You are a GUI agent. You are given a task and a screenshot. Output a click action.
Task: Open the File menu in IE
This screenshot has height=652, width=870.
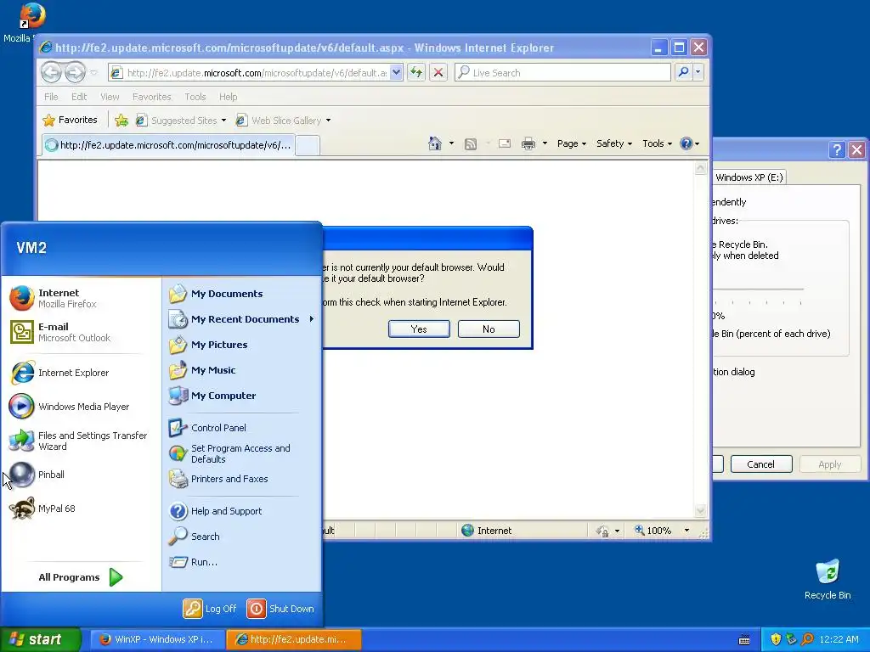tap(51, 97)
